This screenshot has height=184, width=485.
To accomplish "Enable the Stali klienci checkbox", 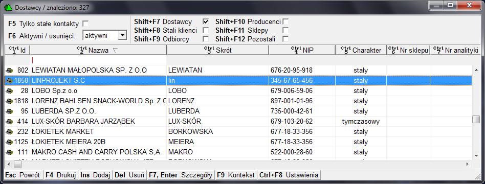I will coord(205,30).
